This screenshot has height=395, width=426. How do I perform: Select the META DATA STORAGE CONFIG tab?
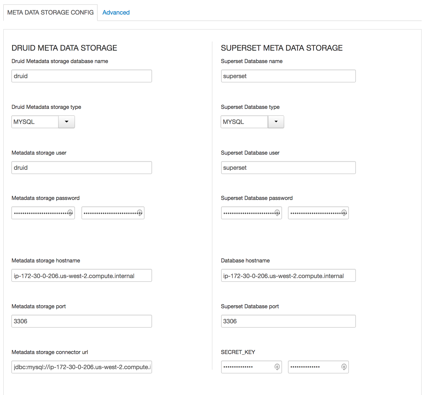[50, 12]
